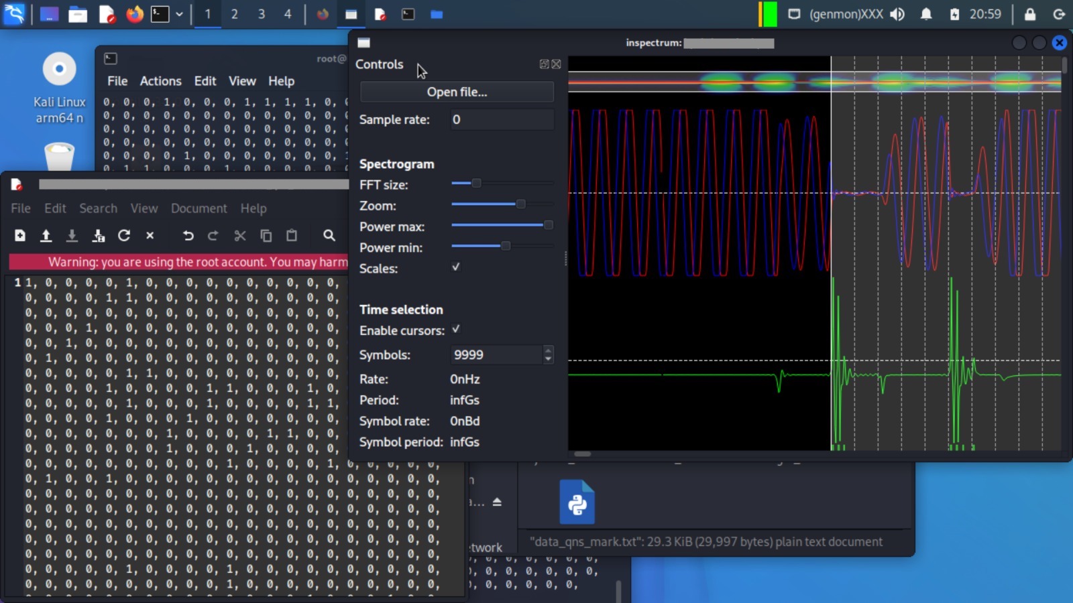Image resolution: width=1073 pixels, height=603 pixels.
Task: Select the Python file in file manager
Action: coord(577,502)
